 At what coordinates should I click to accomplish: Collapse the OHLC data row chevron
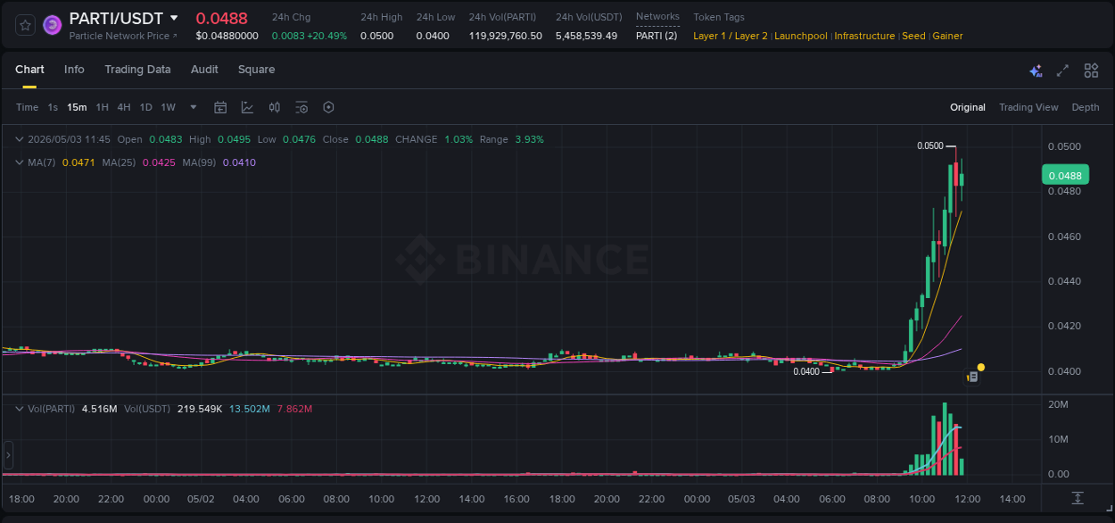[x=20, y=139]
